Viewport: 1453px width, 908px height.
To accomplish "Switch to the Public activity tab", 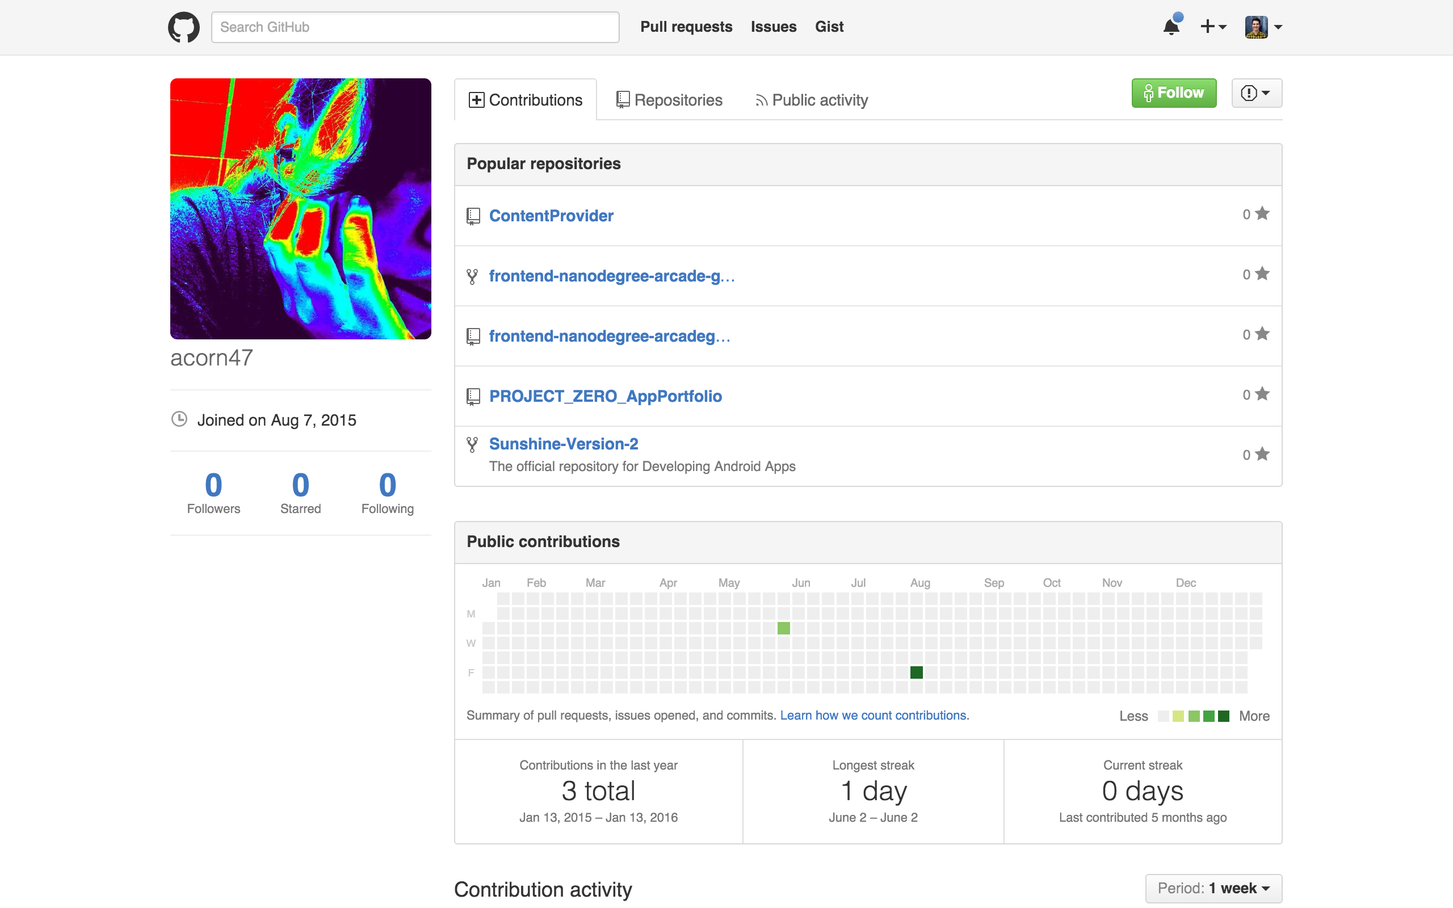I will tap(811, 100).
